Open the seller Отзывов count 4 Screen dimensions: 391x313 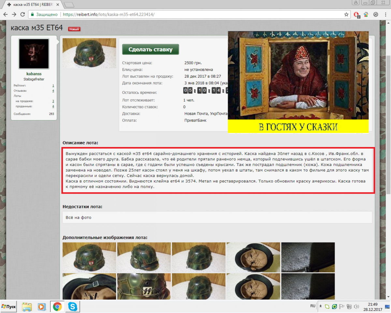point(53,91)
